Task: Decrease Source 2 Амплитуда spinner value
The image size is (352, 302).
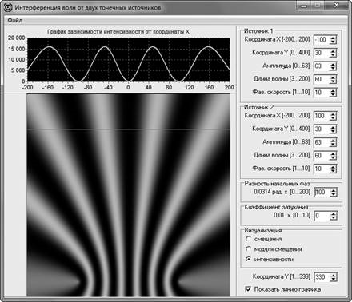Action: pos(333,145)
